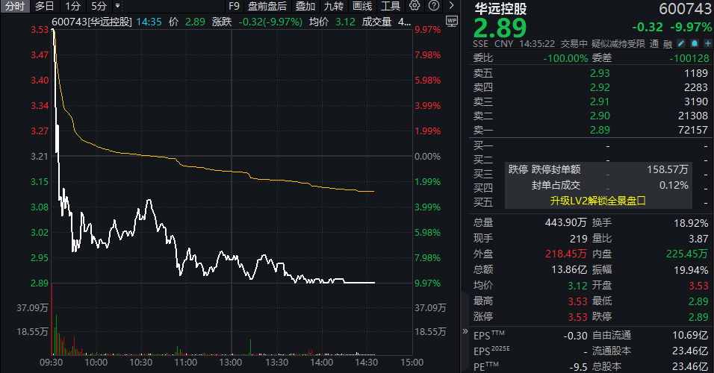
Task: Set a price alert with bell icon
Action: 694,43
